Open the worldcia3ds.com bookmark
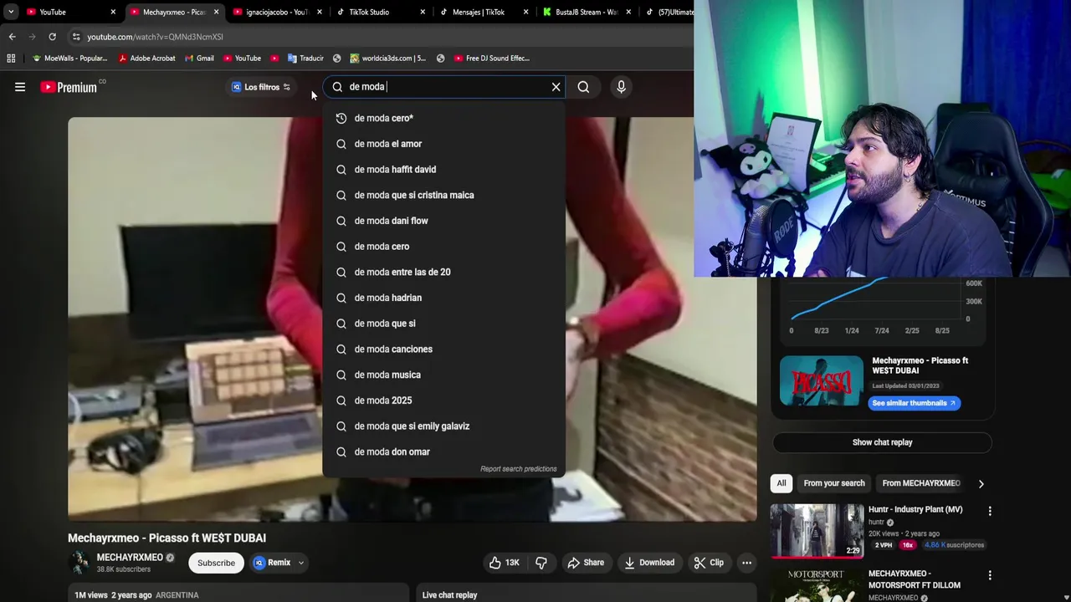Screen dimensions: 1071x602 tap(387, 59)
